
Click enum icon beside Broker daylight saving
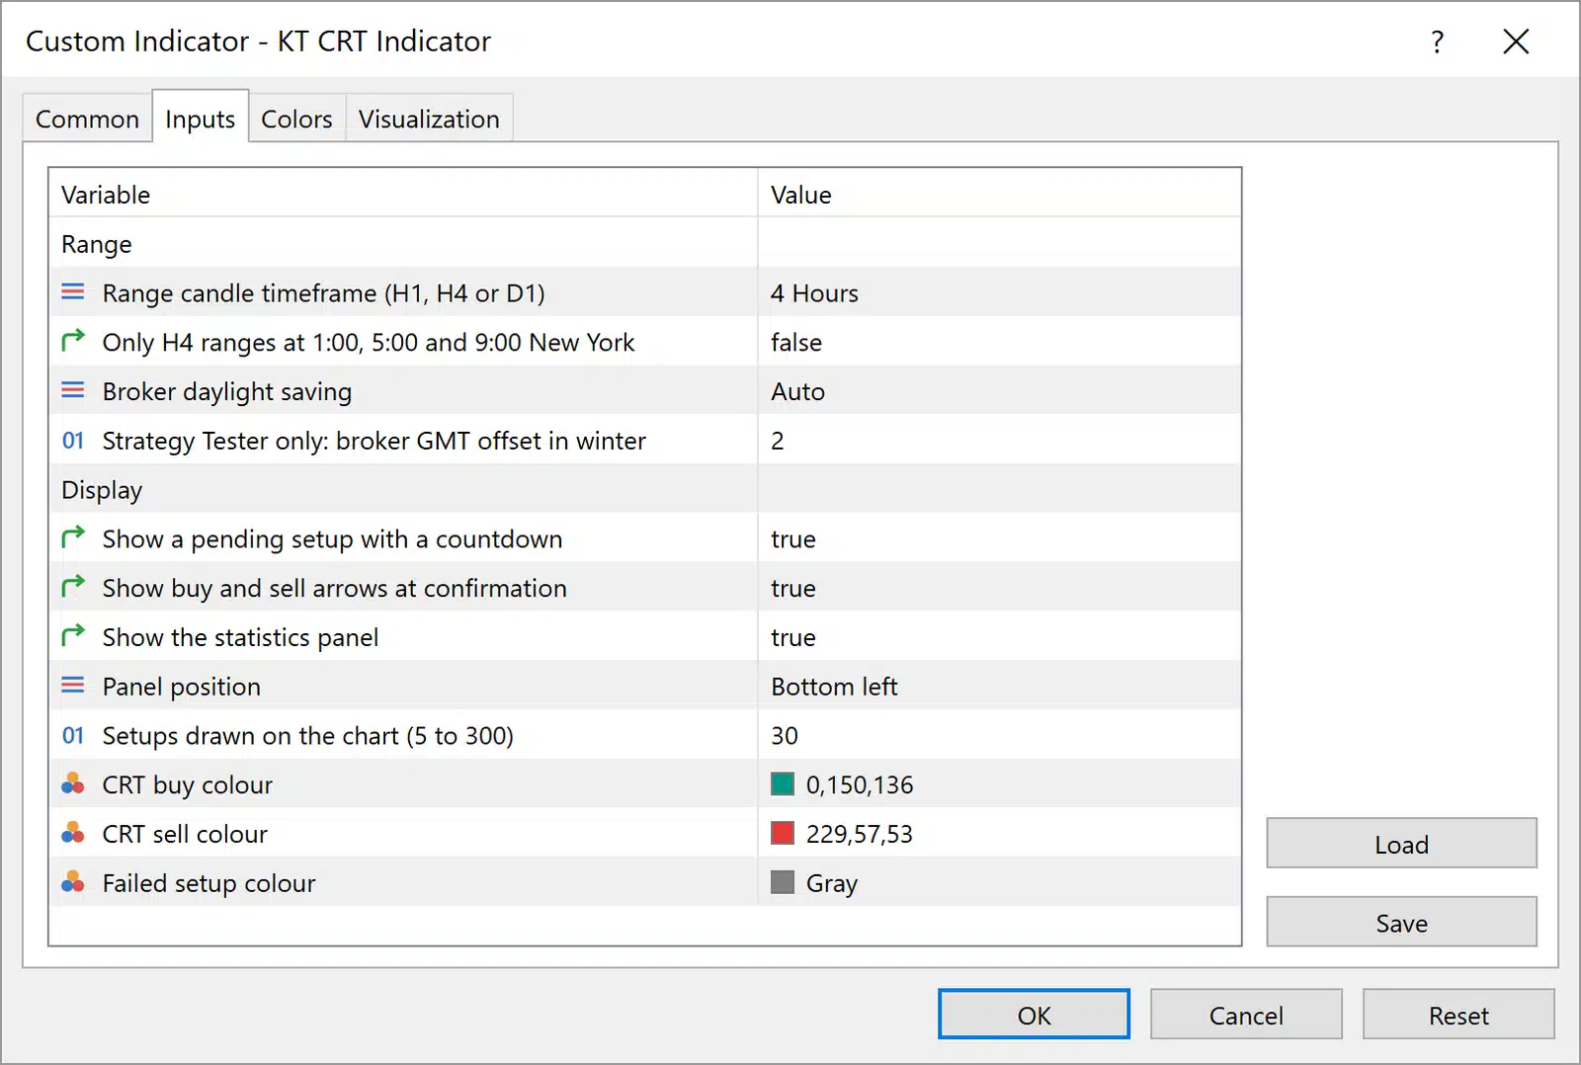point(73,390)
